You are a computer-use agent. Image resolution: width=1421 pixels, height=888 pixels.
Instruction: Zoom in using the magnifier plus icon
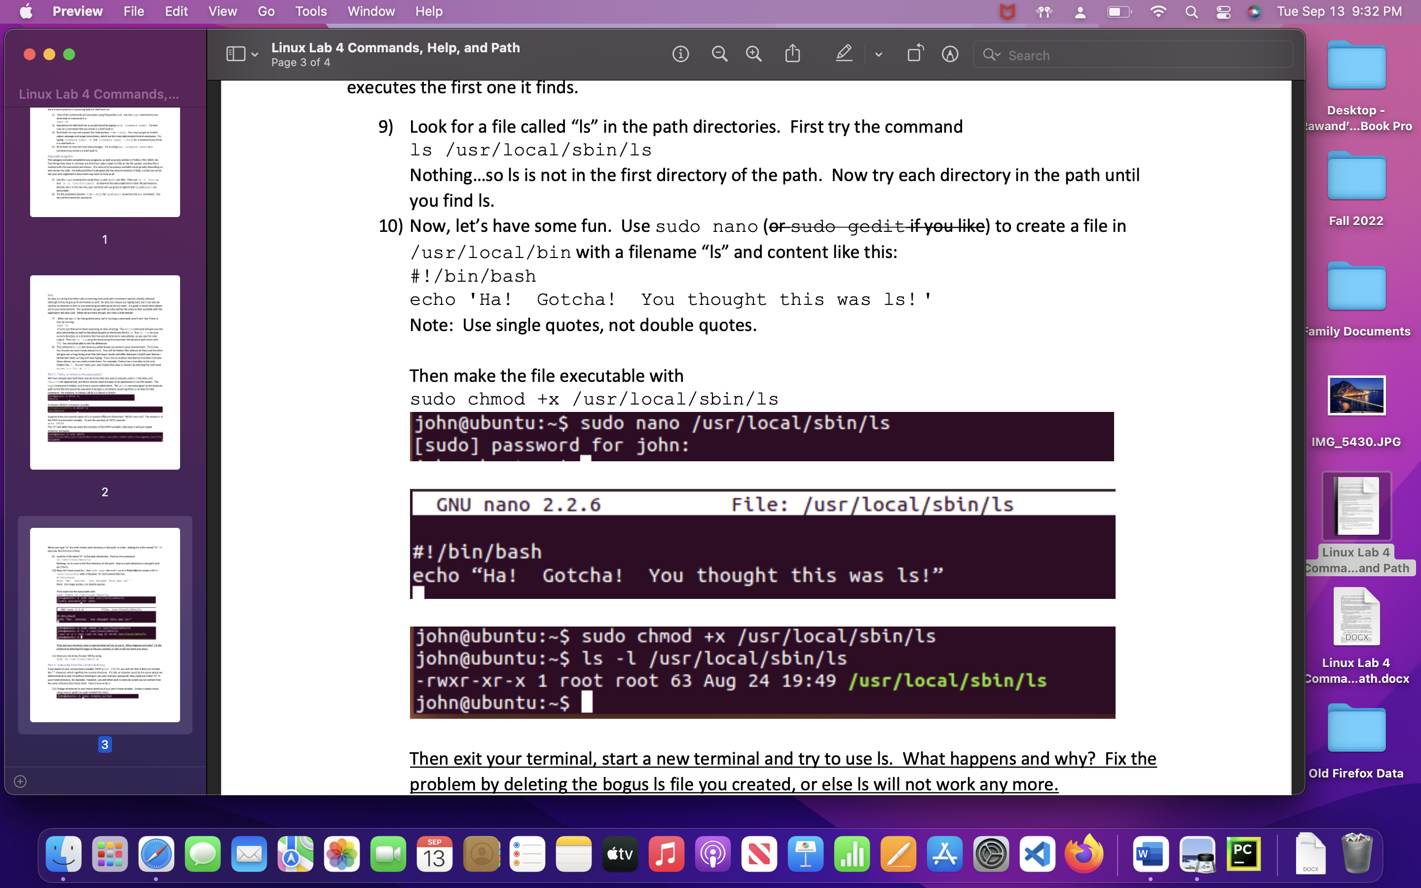pos(753,55)
